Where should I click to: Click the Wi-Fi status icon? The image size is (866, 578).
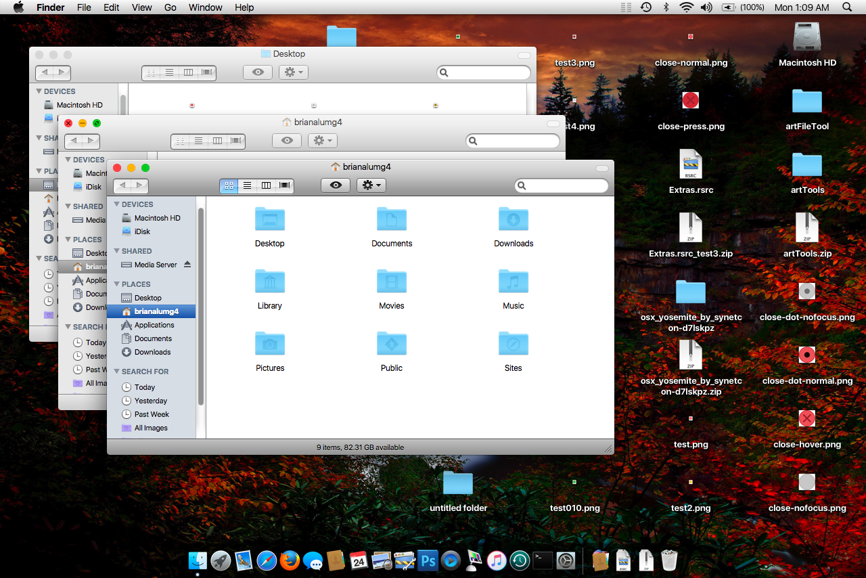pyautogui.click(x=687, y=7)
